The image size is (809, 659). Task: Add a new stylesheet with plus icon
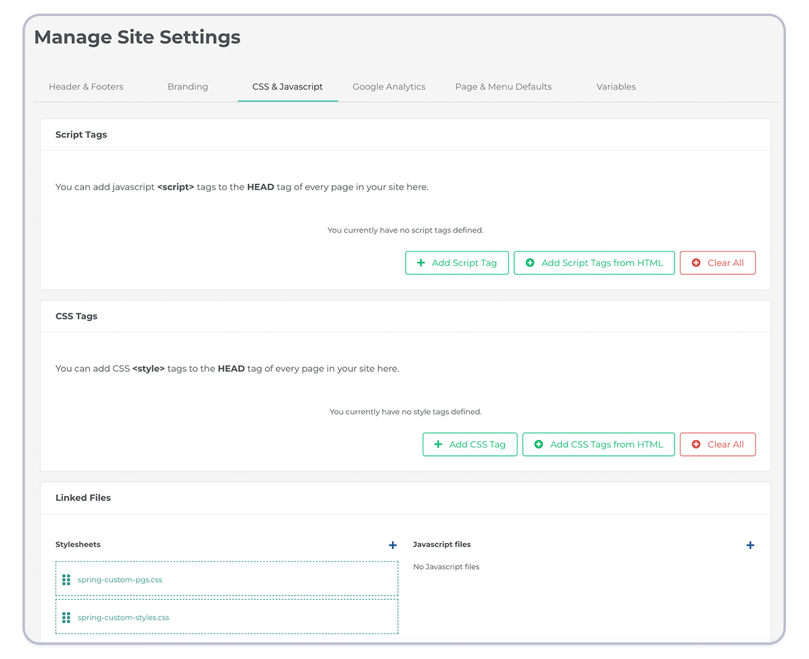click(393, 545)
